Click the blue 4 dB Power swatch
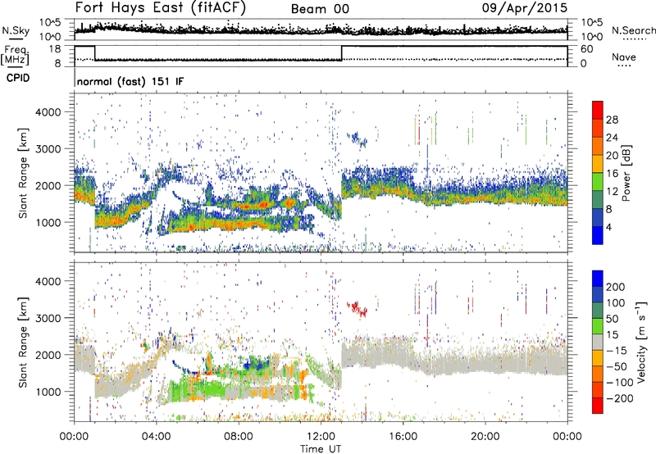Screen dimensions: 656x454 tap(597, 235)
